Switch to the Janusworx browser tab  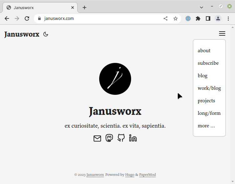click(x=40, y=8)
